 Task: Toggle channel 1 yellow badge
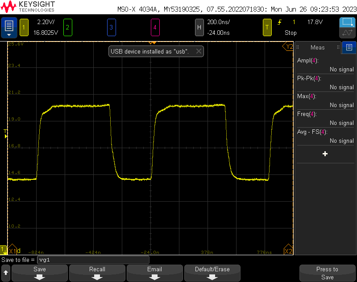coord(24,27)
